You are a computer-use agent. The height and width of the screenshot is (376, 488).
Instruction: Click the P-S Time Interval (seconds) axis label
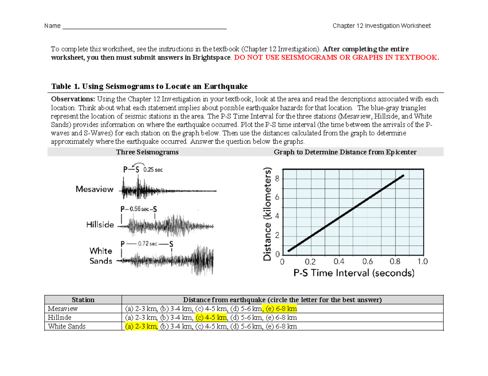(354, 273)
